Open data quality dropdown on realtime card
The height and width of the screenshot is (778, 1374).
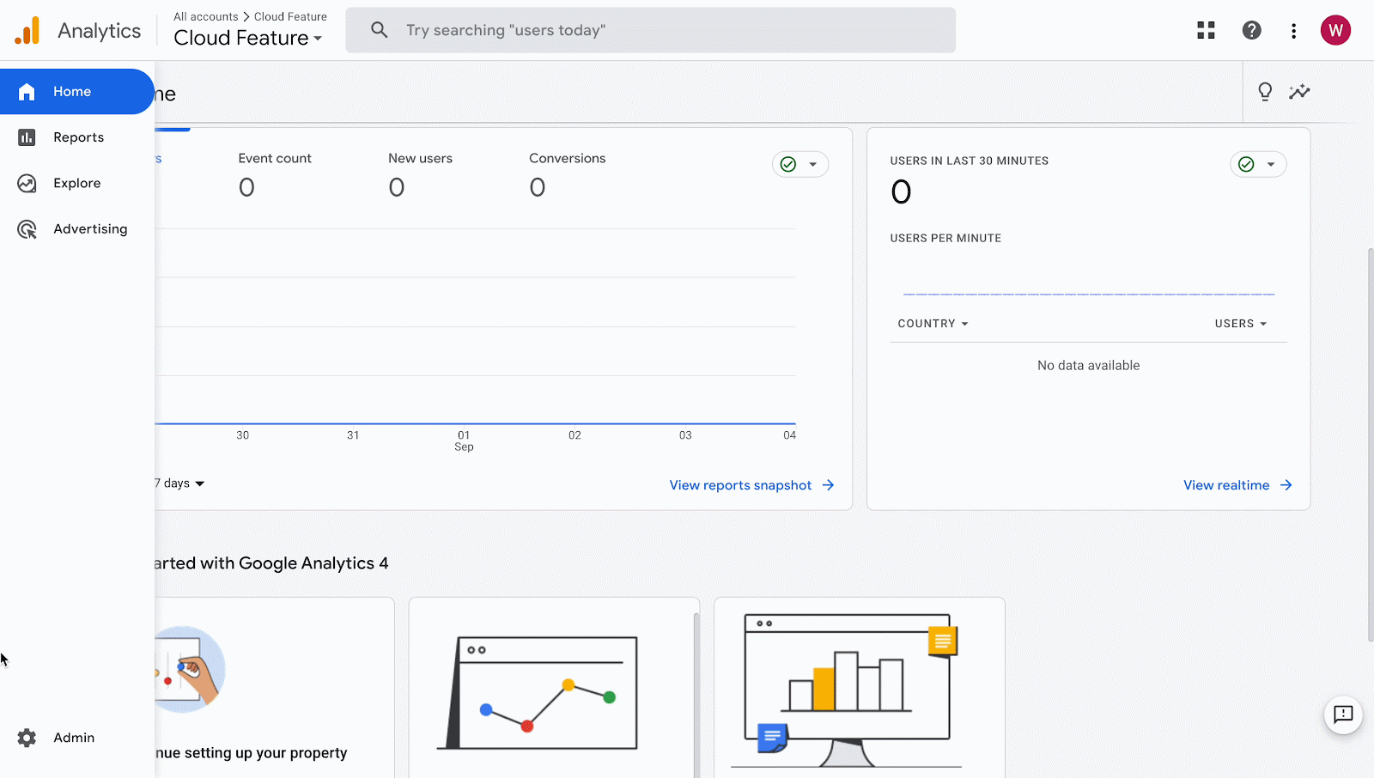[x=1258, y=164]
